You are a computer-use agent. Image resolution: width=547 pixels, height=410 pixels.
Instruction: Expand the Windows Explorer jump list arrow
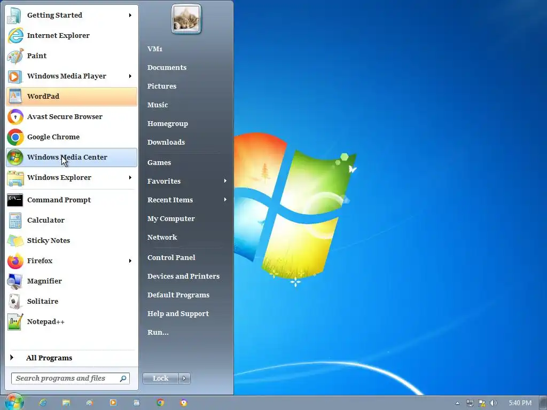[130, 177]
